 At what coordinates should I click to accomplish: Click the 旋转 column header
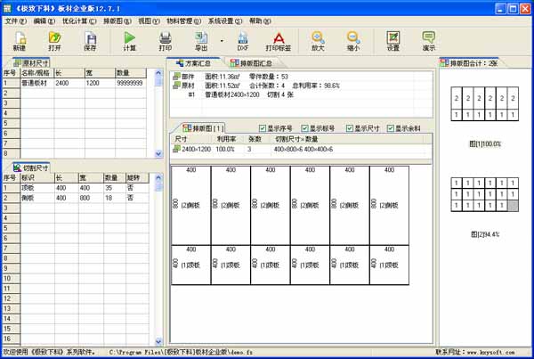tap(137, 177)
